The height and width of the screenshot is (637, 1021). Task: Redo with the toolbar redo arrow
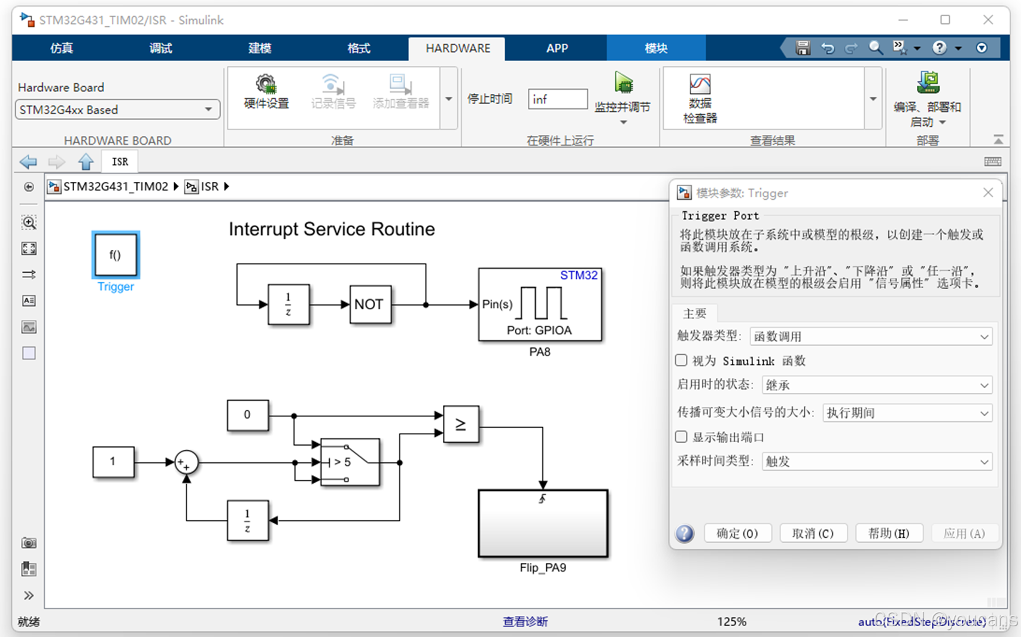tap(851, 48)
